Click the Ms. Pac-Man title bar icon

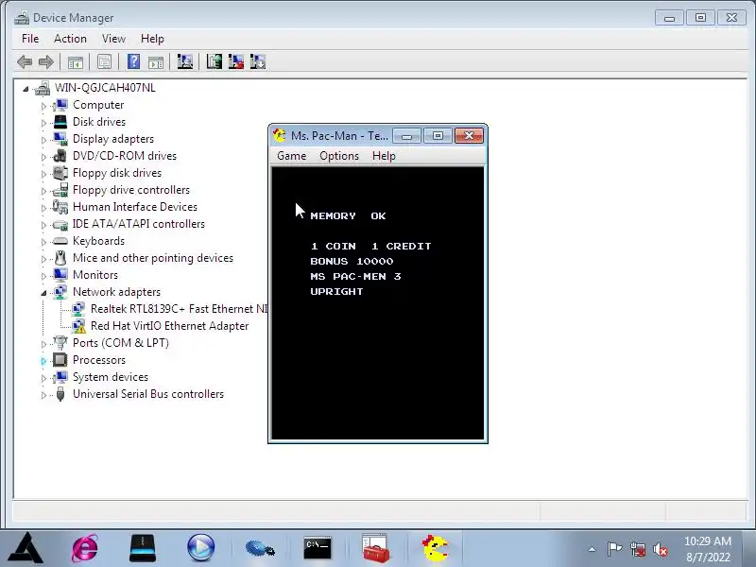[280, 135]
